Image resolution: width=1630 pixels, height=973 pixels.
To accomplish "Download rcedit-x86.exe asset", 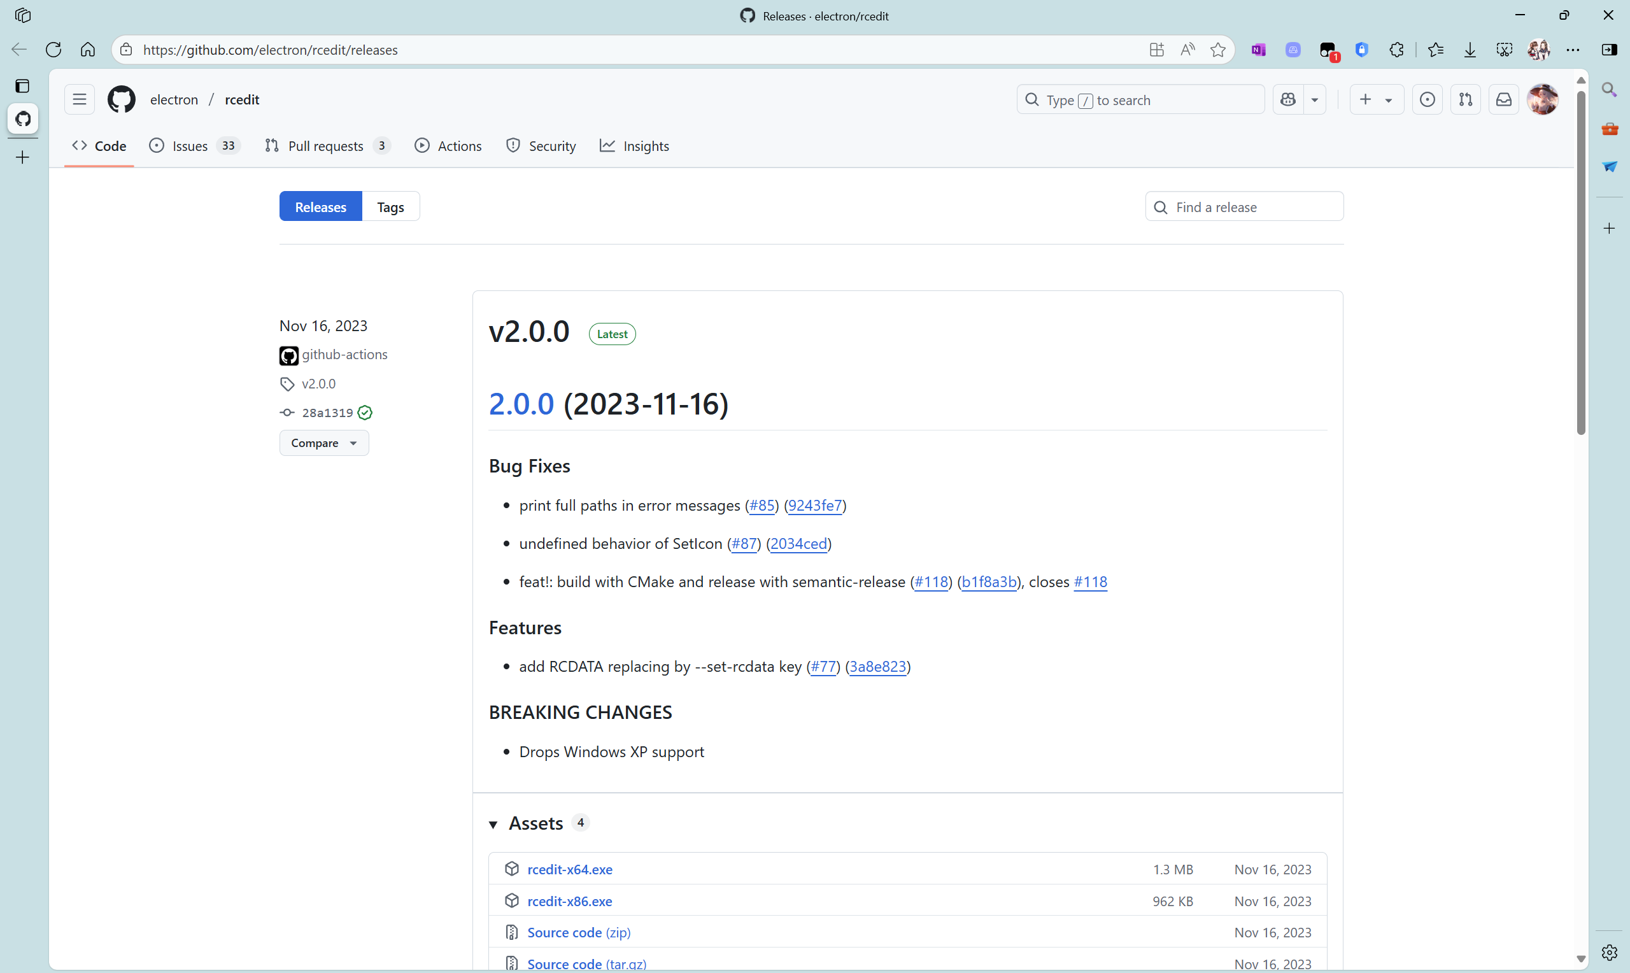I will (570, 901).
